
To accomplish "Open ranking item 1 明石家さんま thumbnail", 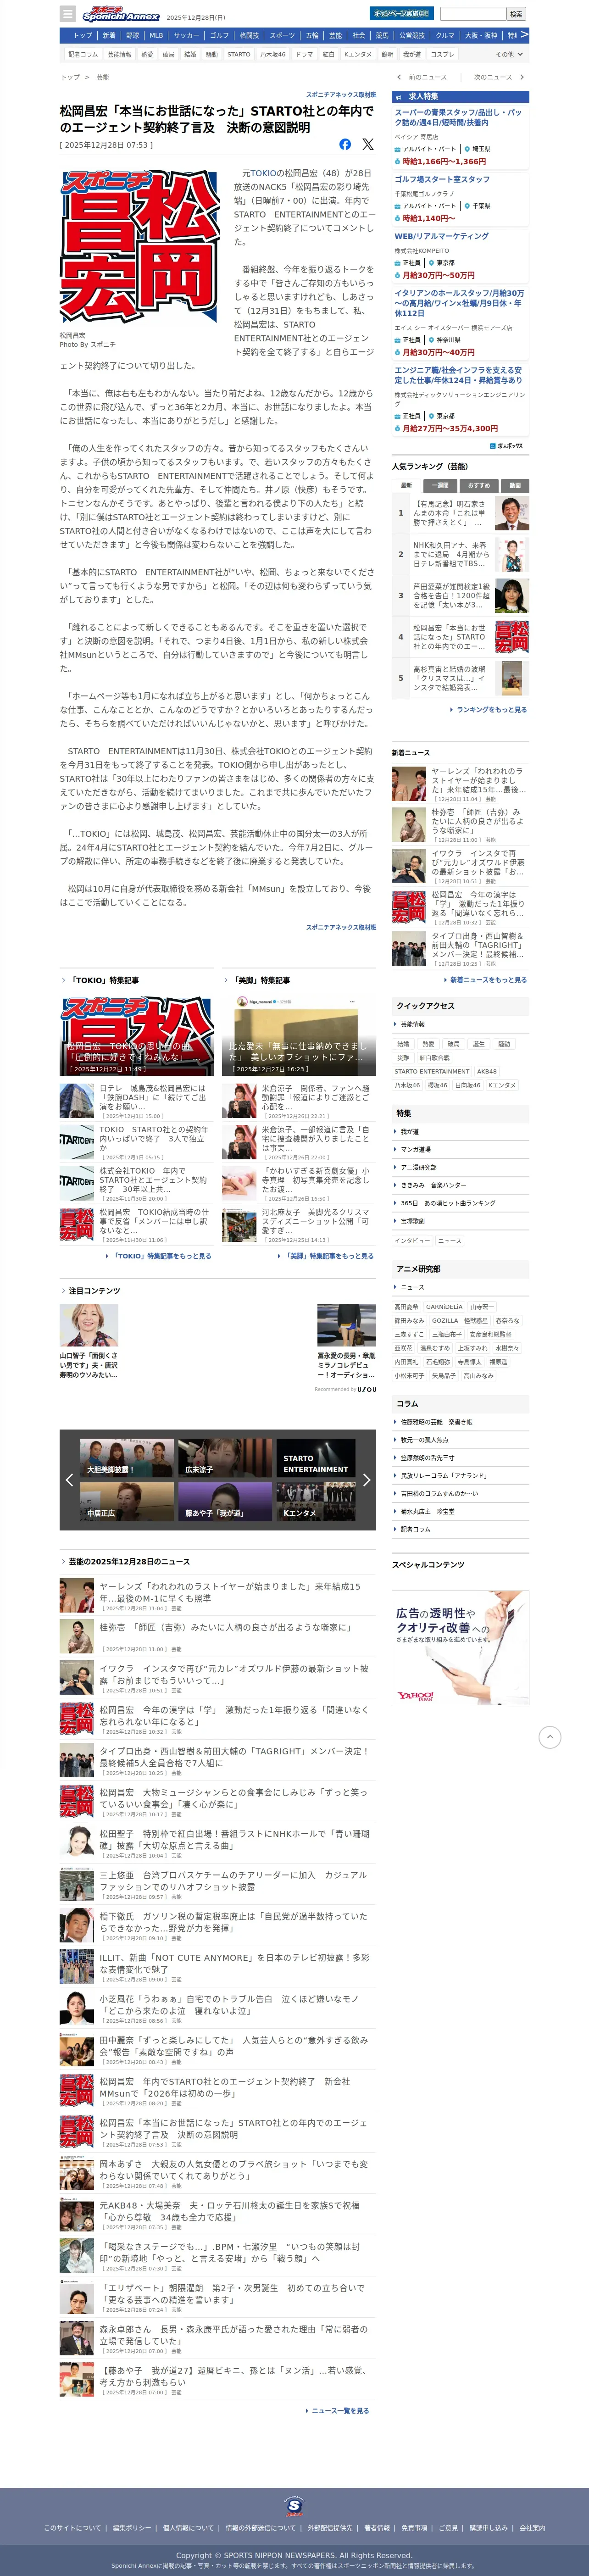I will click(511, 514).
